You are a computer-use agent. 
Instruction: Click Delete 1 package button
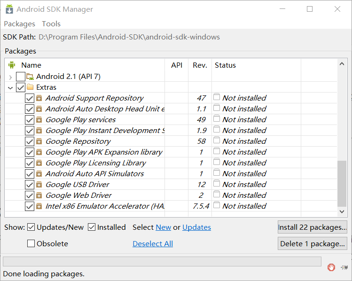[312, 243]
